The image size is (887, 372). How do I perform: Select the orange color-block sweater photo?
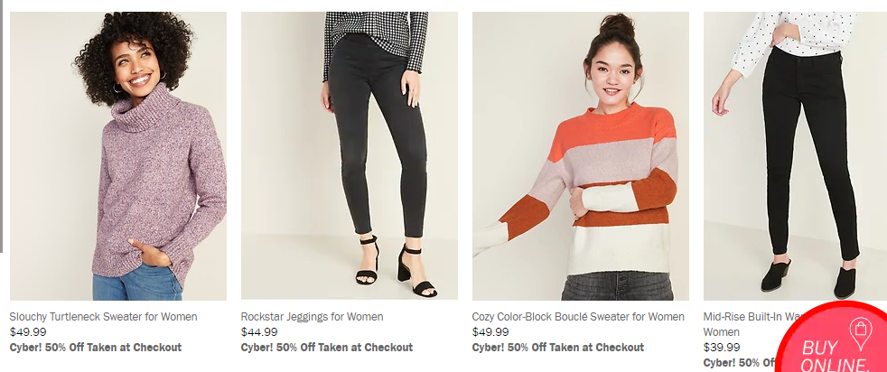pyautogui.click(x=581, y=156)
